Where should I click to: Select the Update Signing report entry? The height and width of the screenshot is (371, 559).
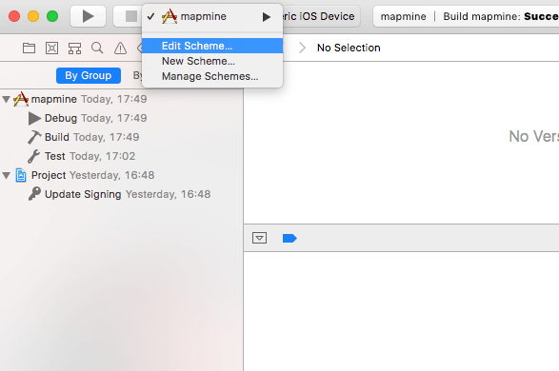(121, 194)
